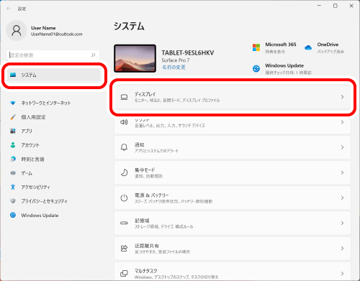Click the 記憶域 storage drive icon
The image size is (360, 281).
pyautogui.click(x=124, y=223)
